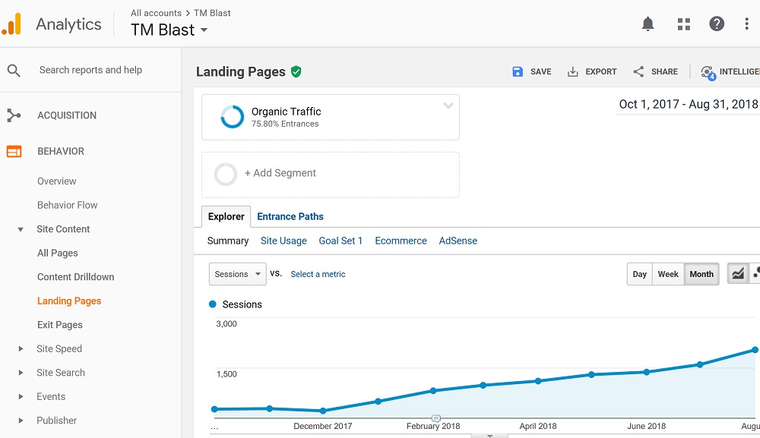Click the TM Blast breadcrumb text
The height and width of the screenshot is (438, 760).
pyautogui.click(x=212, y=13)
